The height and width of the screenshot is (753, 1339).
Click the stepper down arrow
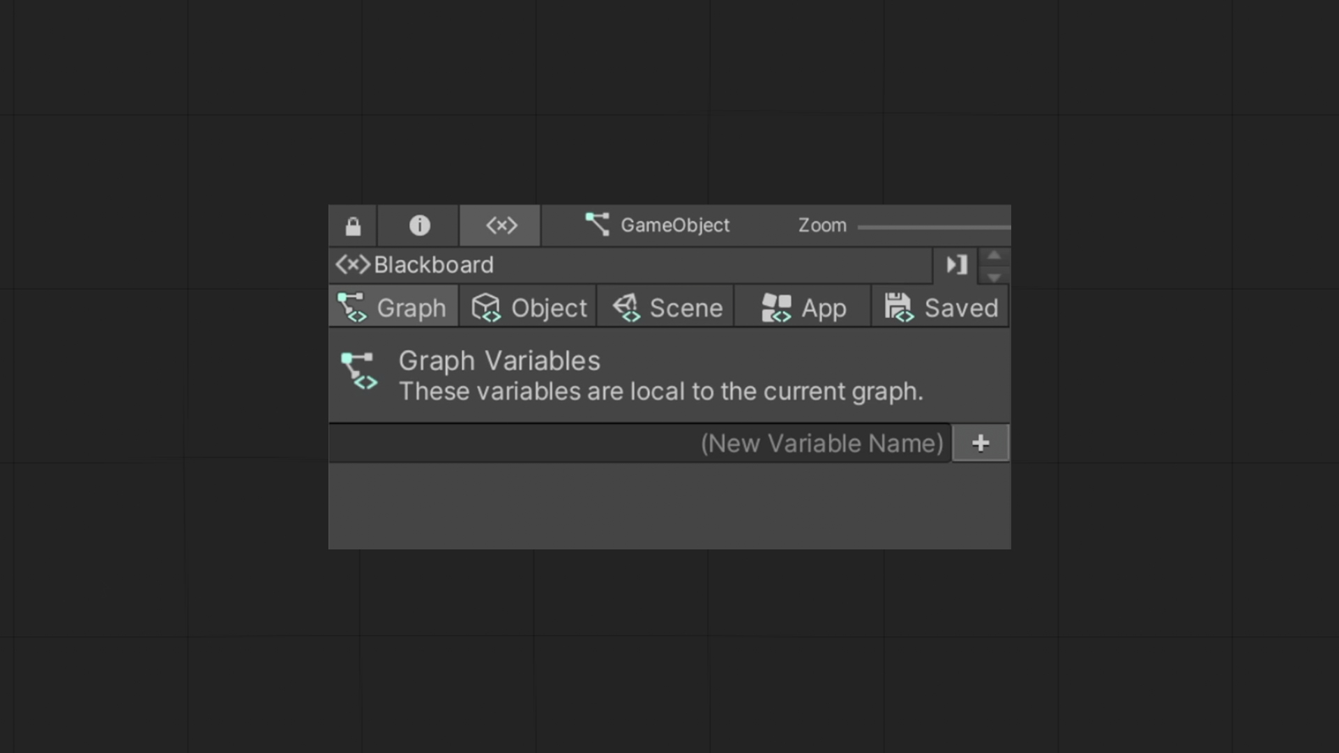pos(995,278)
